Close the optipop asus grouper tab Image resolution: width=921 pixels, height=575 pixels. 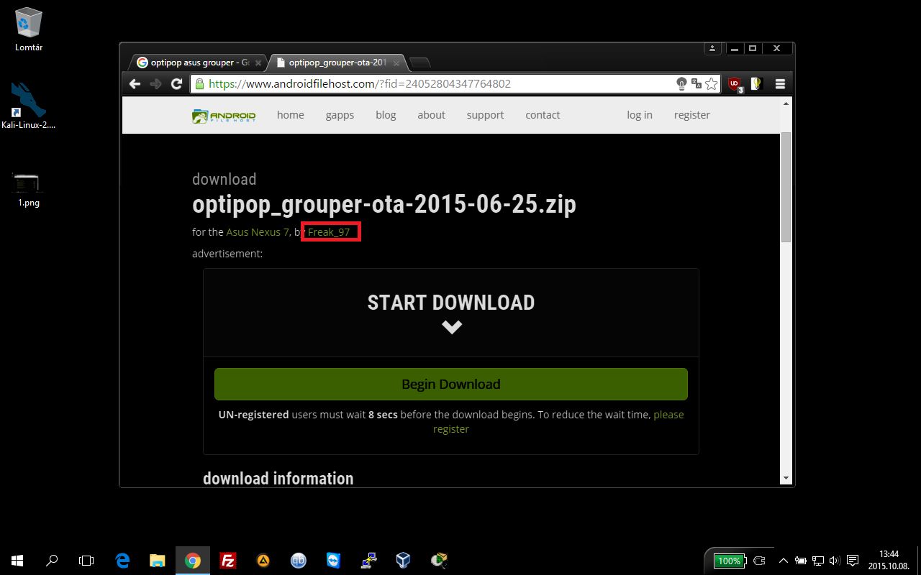pos(258,63)
